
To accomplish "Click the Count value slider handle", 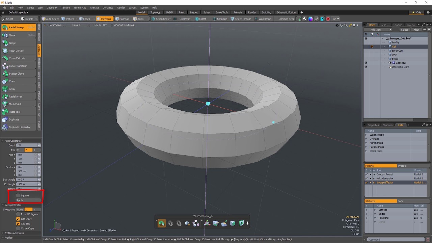I will point(39,145).
